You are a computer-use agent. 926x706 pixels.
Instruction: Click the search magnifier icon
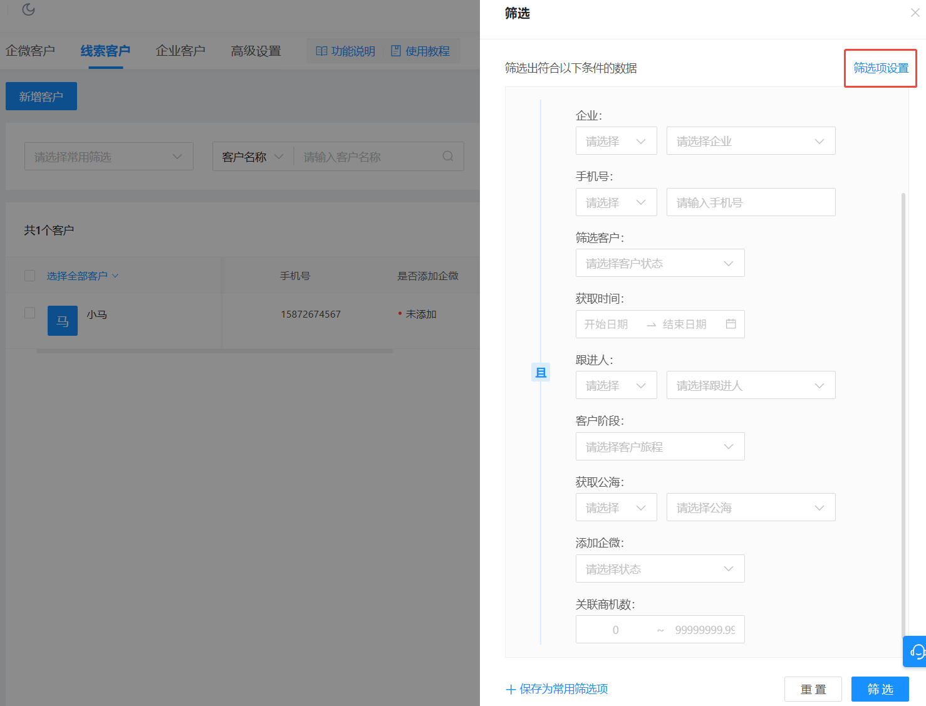pyautogui.click(x=447, y=156)
